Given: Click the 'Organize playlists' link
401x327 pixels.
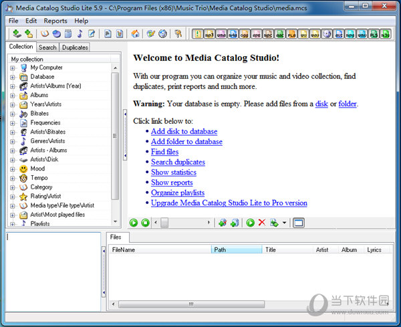Looking at the screenshot, I should (x=178, y=193).
